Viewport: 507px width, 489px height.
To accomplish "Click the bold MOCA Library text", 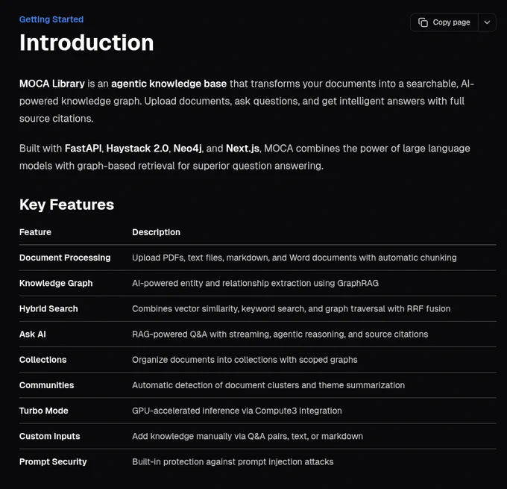I will click(x=52, y=84).
